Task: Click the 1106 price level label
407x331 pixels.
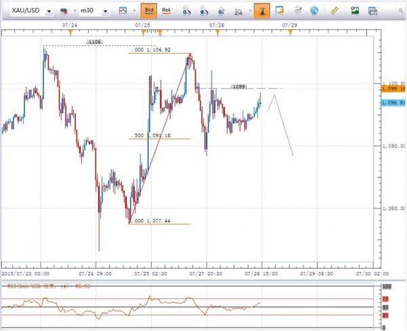Action: [x=94, y=42]
